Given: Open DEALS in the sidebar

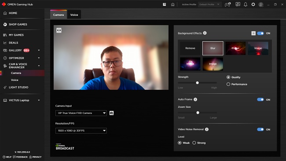Looking at the screenshot, I should (x=13, y=43).
